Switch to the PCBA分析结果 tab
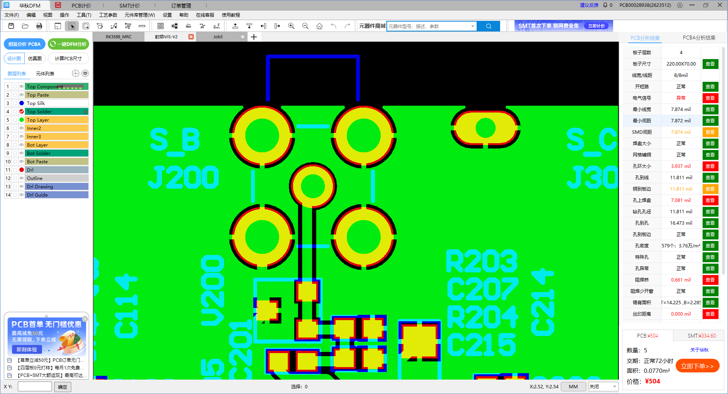728x394 pixels. click(x=699, y=38)
